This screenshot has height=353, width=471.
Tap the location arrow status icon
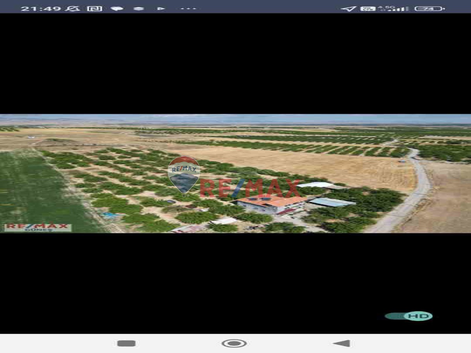pos(348,9)
